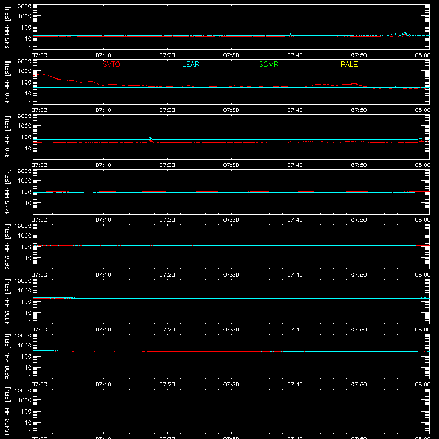Click the 10 tick on the 1415 MHz axis
Viewport: 439px width, 439px height.
point(28,203)
